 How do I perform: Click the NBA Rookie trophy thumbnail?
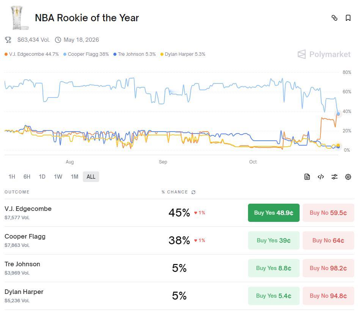(x=19, y=18)
